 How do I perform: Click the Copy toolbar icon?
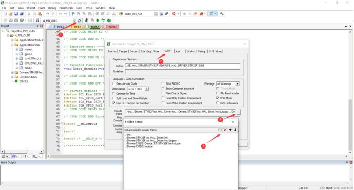[x=35, y=14]
